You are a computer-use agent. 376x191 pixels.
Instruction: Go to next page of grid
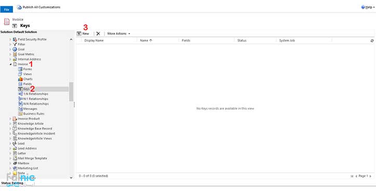click(x=370, y=176)
